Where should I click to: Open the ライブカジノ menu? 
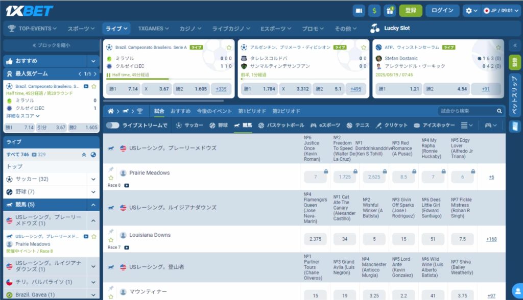231,29
